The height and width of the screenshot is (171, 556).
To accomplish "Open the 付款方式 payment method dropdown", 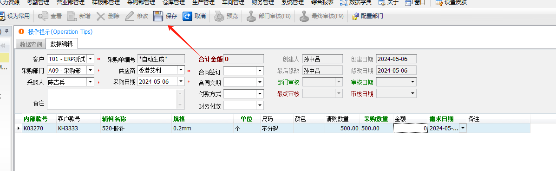I will 260,94.
